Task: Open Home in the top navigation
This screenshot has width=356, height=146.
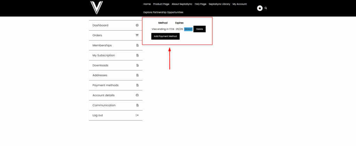Action: tap(147, 4)
